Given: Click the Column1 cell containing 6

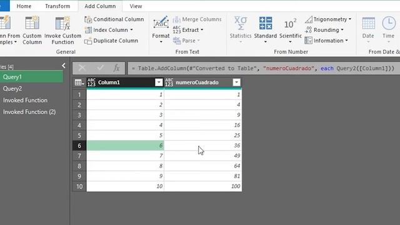Looking at the screenshot, I should click(125, 146).
